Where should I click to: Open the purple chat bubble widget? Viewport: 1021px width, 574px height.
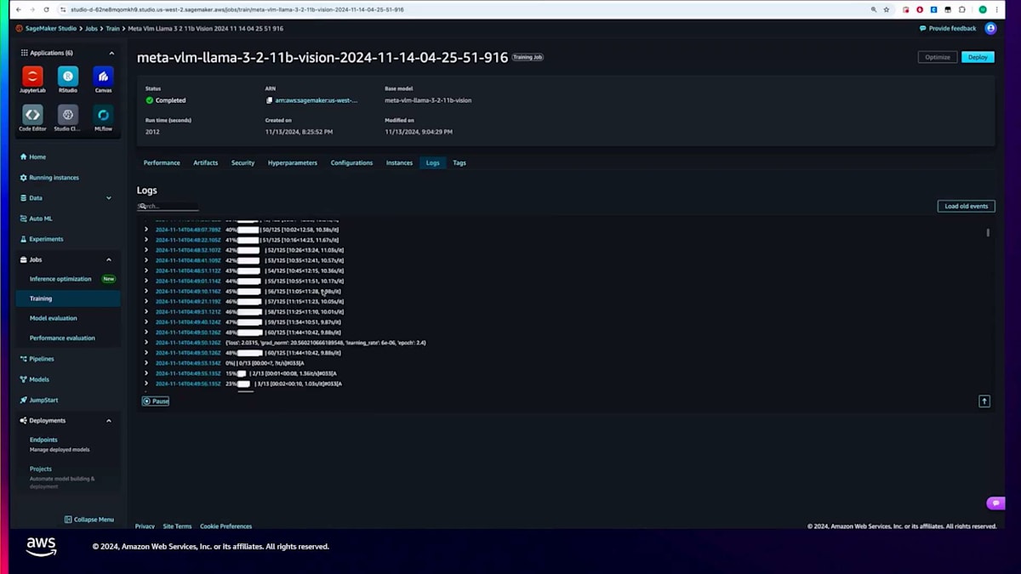point(995,503)
